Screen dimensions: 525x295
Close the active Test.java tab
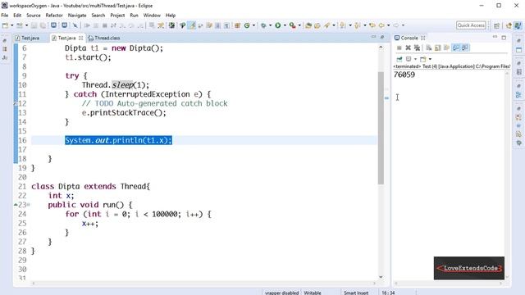coord(80,39)
